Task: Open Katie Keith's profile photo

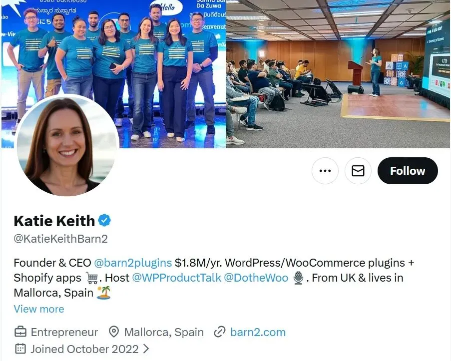Action: click(x=68, y=145)
